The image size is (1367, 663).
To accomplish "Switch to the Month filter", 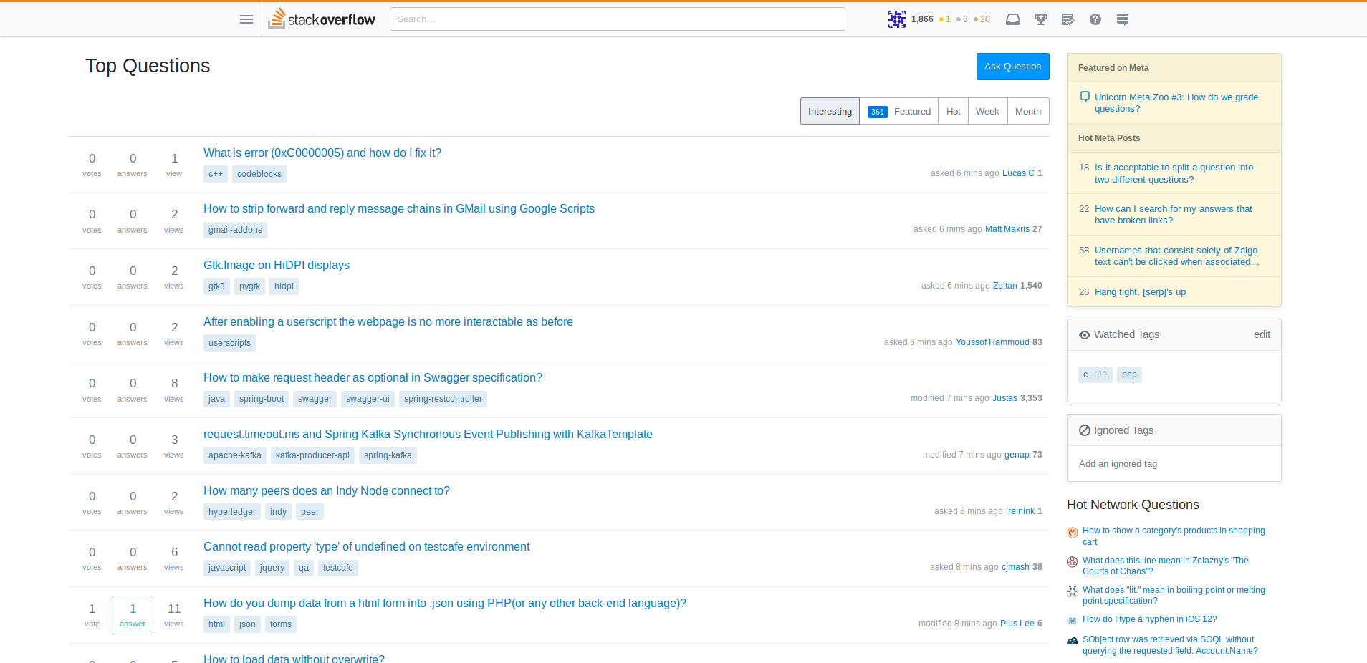I will point(1027,111).
